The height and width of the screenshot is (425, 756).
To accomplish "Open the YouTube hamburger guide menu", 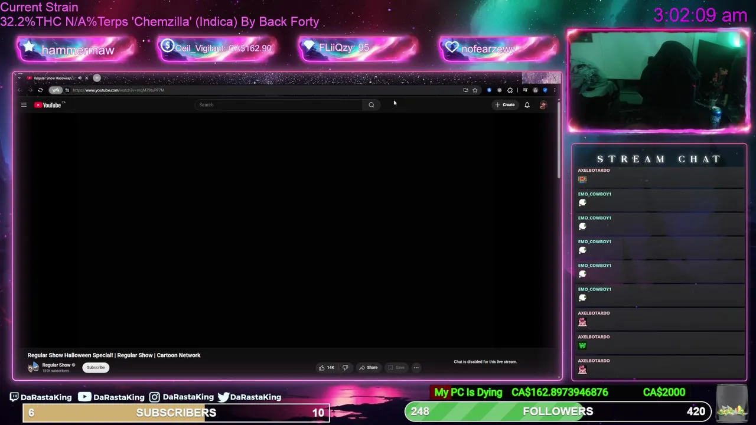I will (x=24, y=105).
